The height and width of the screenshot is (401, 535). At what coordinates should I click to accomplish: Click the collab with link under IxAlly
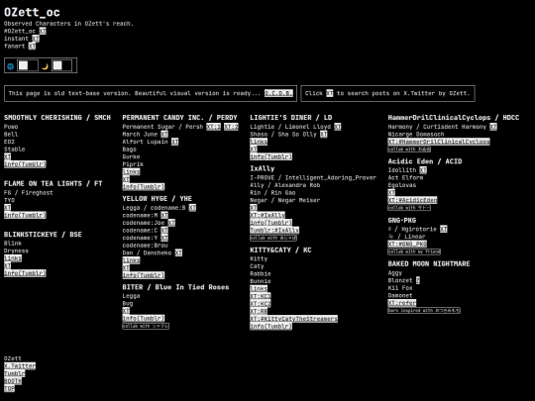[273, 238]
